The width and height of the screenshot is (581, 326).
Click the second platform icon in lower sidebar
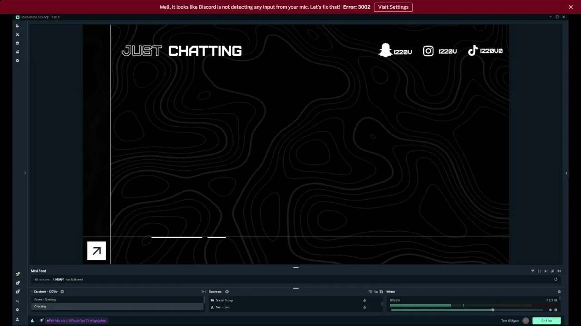(x=18, y=283)
